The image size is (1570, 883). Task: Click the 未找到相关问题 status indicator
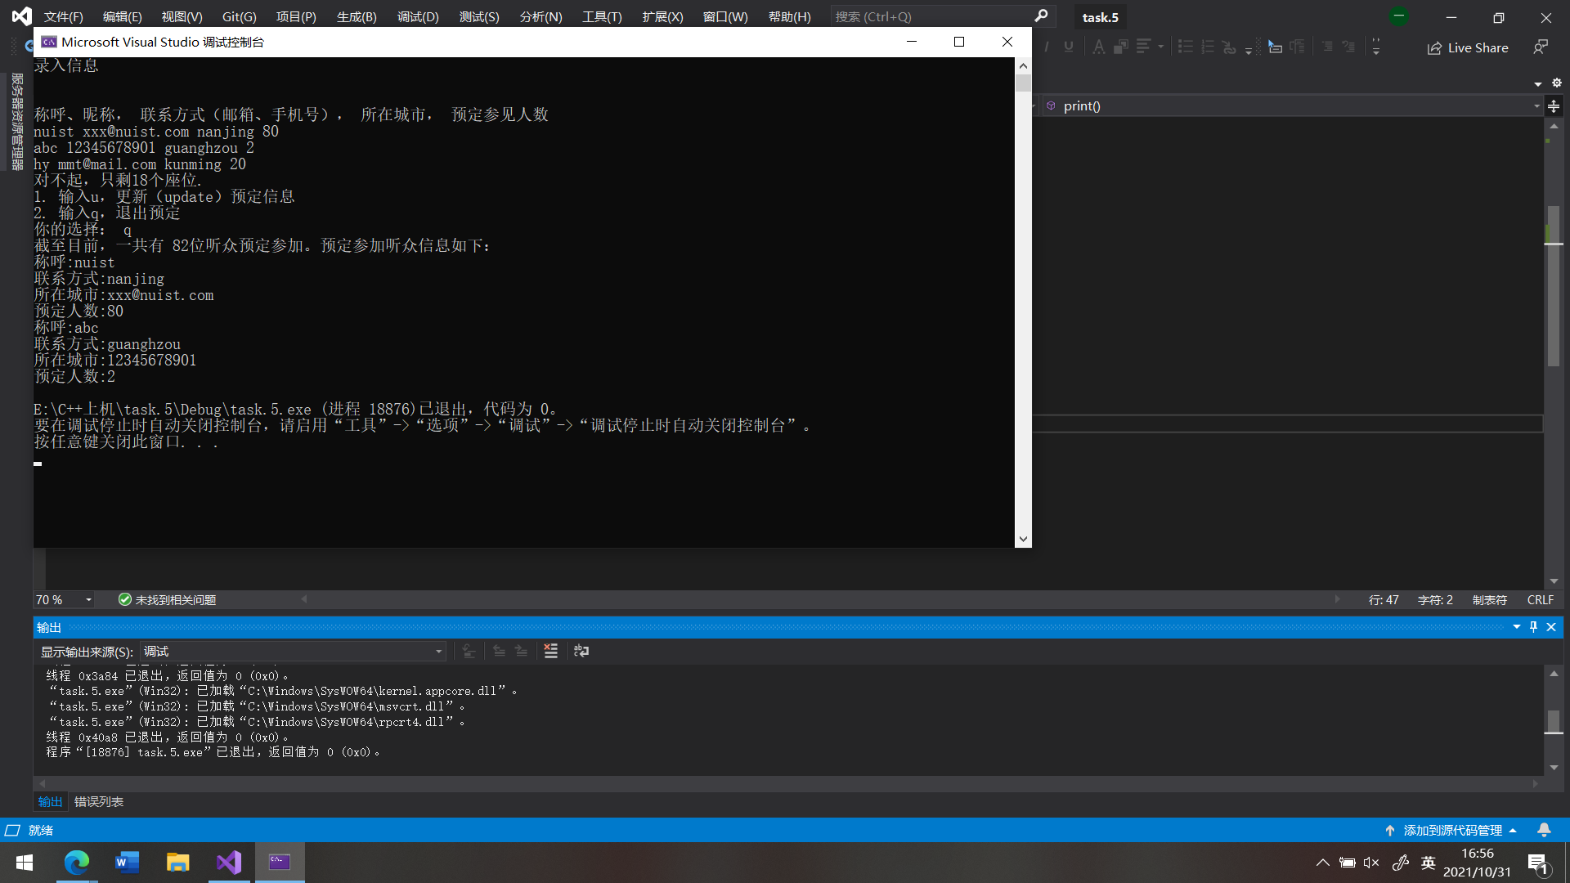point(168,600)
